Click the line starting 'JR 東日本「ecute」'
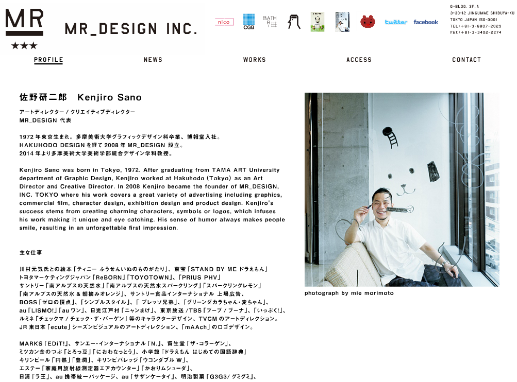517x382 pixels. pos(137,327)
